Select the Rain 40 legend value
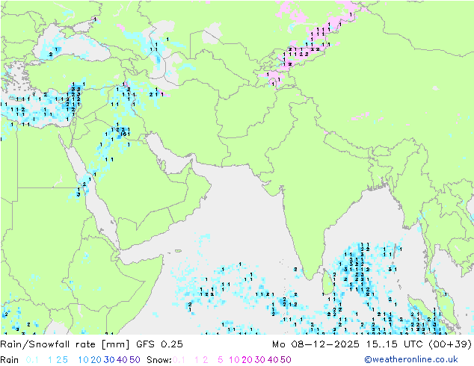 (122, 360)
